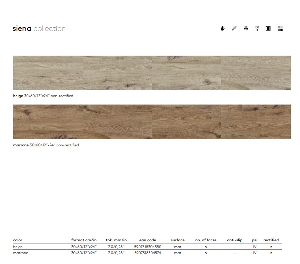Click the 'ean code' column header
The width and height of the screenshot is (300, 264).
pyautogui.click(x=148, y=240)
